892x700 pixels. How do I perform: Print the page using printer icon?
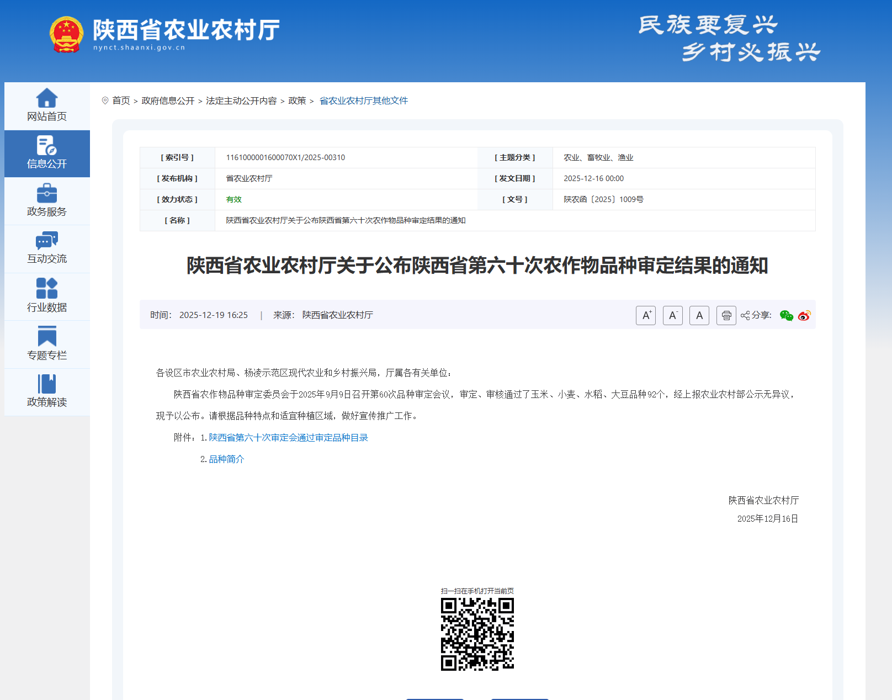[726, 316]
